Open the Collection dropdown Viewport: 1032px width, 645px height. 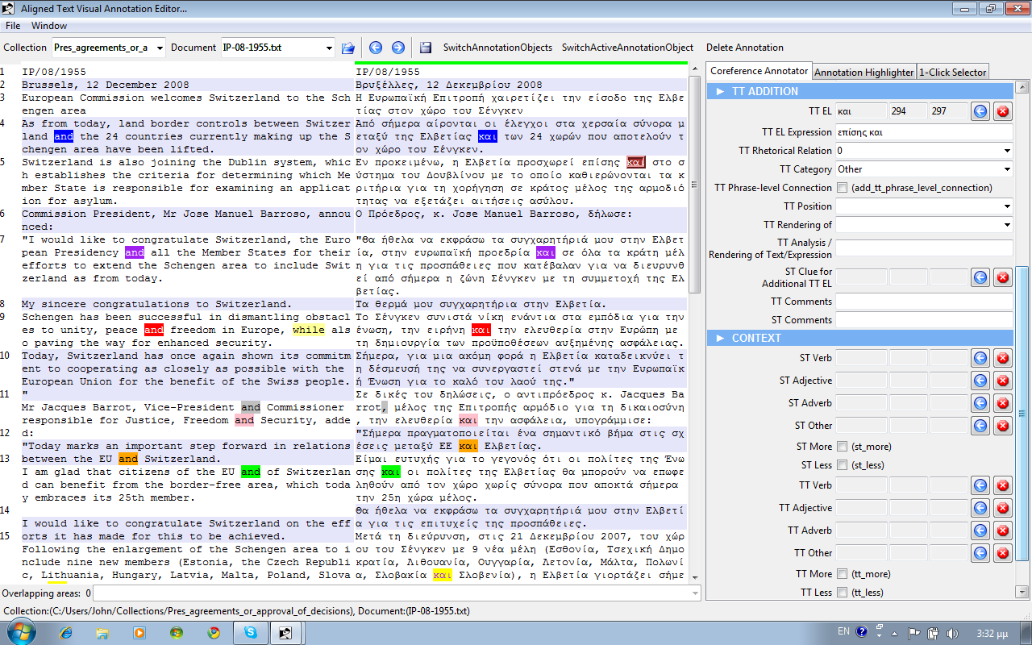click(109, 48)
